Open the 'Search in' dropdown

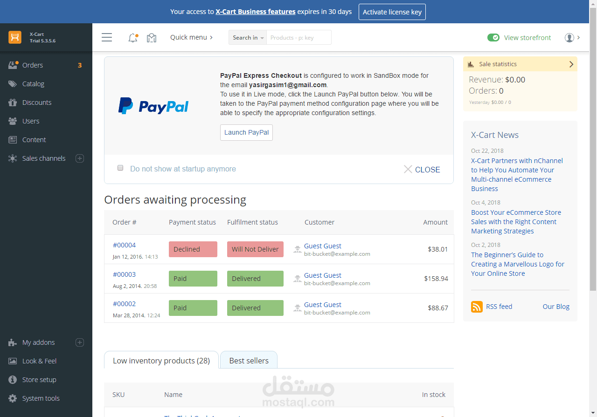(x=248, y=37)
